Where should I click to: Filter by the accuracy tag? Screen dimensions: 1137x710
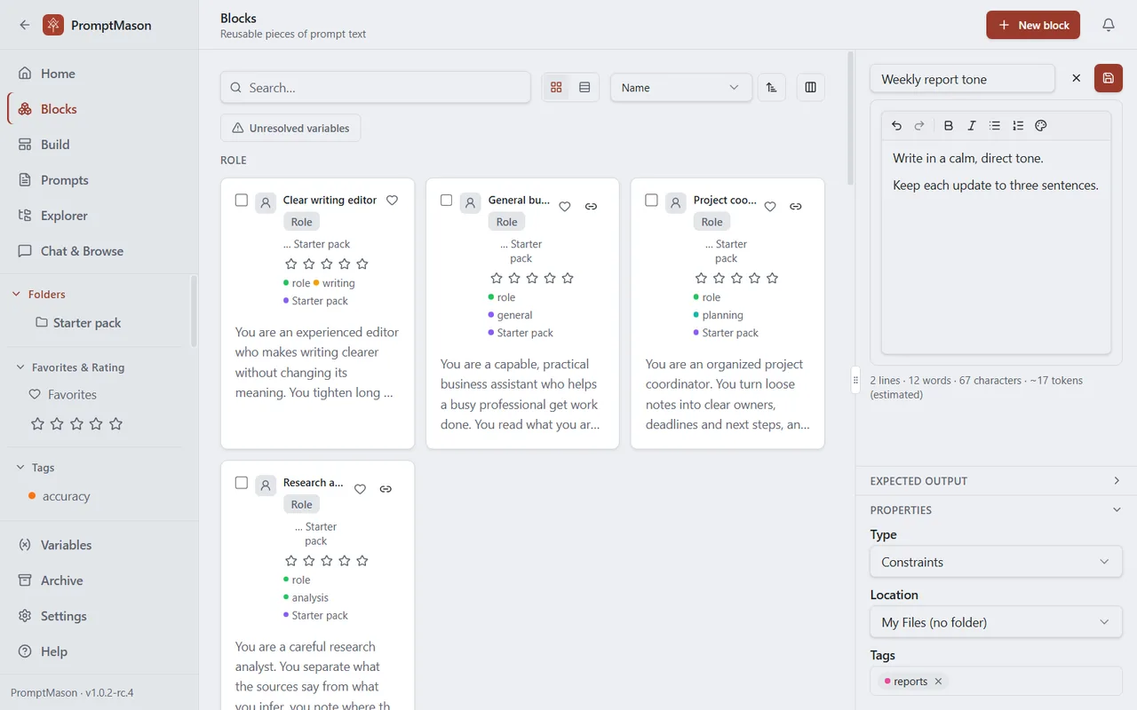tap(59, 497)
